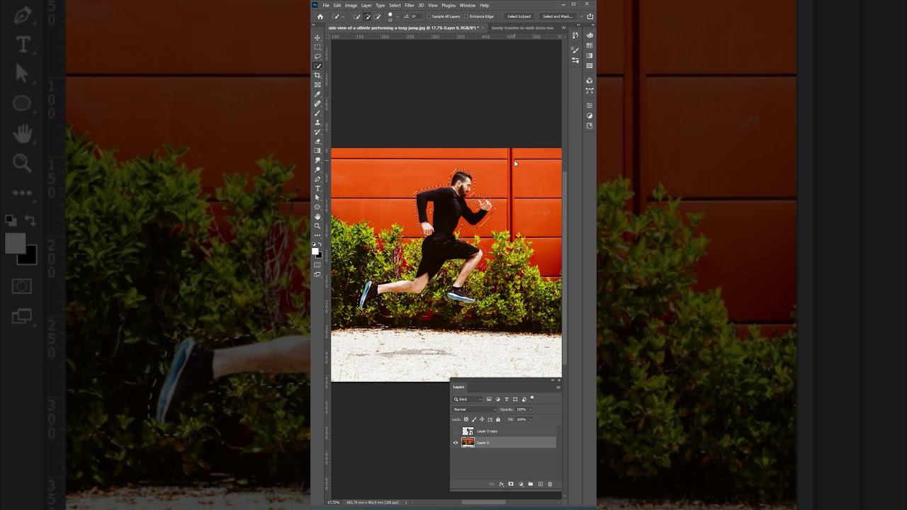Select the Blur tool
Screen dimensions: 907x510
click(317, 160)
